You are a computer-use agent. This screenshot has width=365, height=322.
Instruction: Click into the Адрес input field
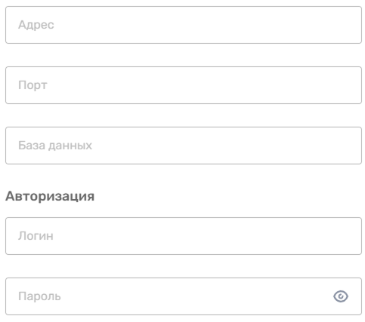pos(184,25)
